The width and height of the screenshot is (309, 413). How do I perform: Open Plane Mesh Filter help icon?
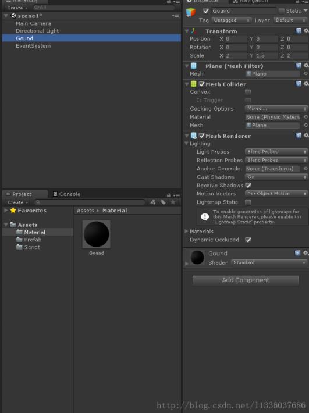(x=299, y=66)
